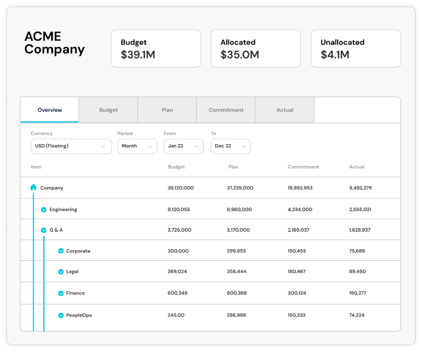Click Legal actual value 89,450
The height and width of the screenshot is (352, 422).
(x=358, y=271)
